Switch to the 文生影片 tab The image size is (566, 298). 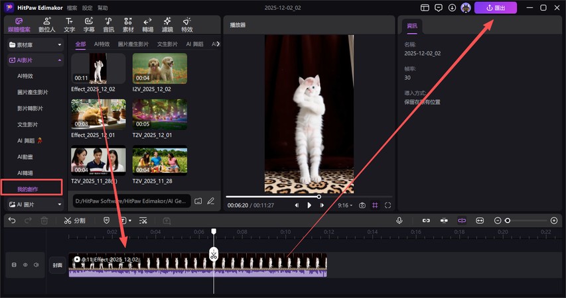[167, 44]
